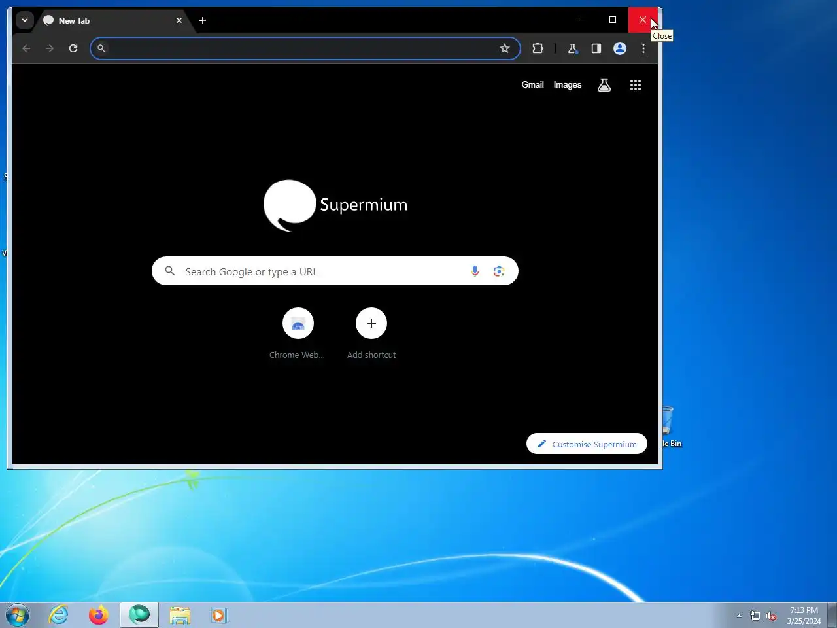The image size is (837, 628).
Task: Launch Firefox from taskbar
Action: (99, 615)
